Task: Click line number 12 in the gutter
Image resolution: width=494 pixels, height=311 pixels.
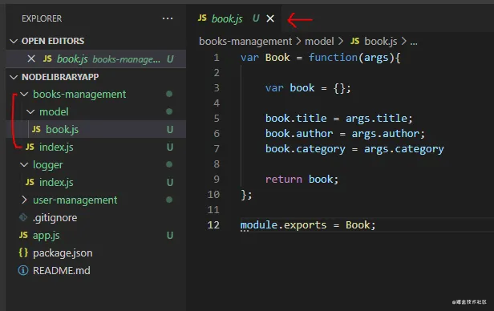Action: click(x=213, y=225)
